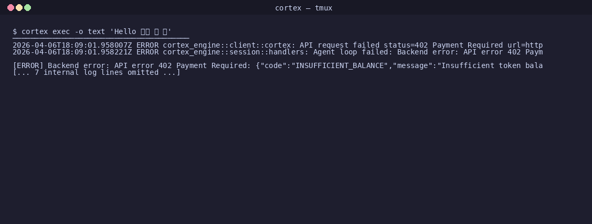Screen dimensions: 592x224
Task: Click the $ prompt symbol on command line
Action: tap(15, 31)
